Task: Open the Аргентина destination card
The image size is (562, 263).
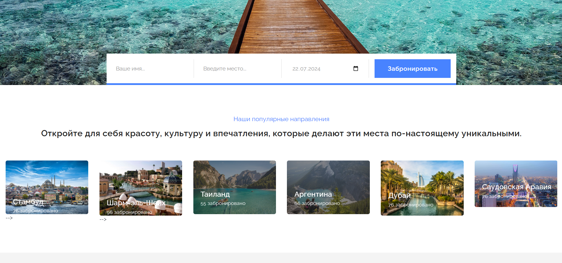Action: coord(328,187)
